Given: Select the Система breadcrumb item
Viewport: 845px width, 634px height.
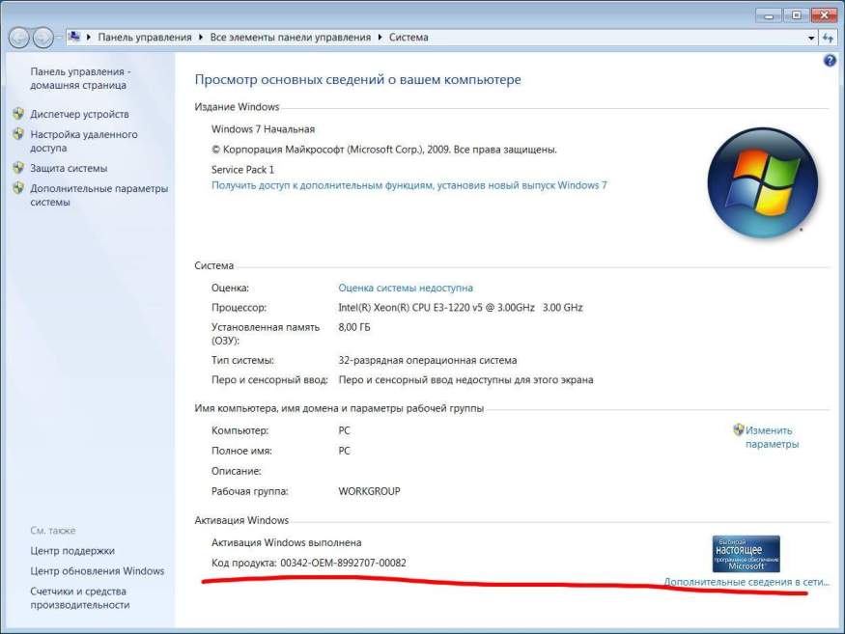Looking at the screenshot, I should pyautogui.click(x=408, y=38).
